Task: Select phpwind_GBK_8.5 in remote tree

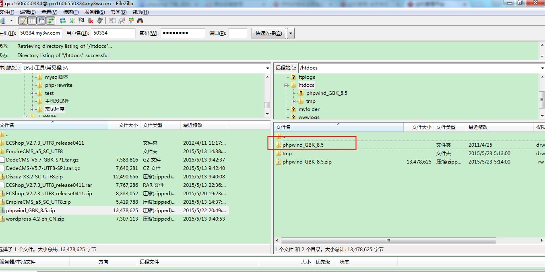Action: point(327,93)
